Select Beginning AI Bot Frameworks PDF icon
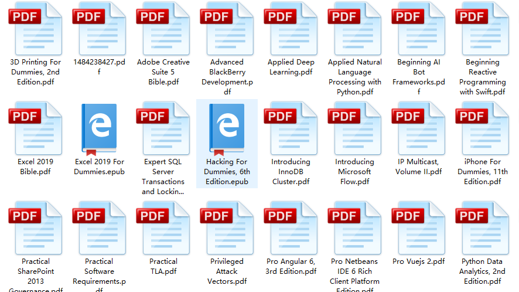Screen dimensions: 519x292 419,29
